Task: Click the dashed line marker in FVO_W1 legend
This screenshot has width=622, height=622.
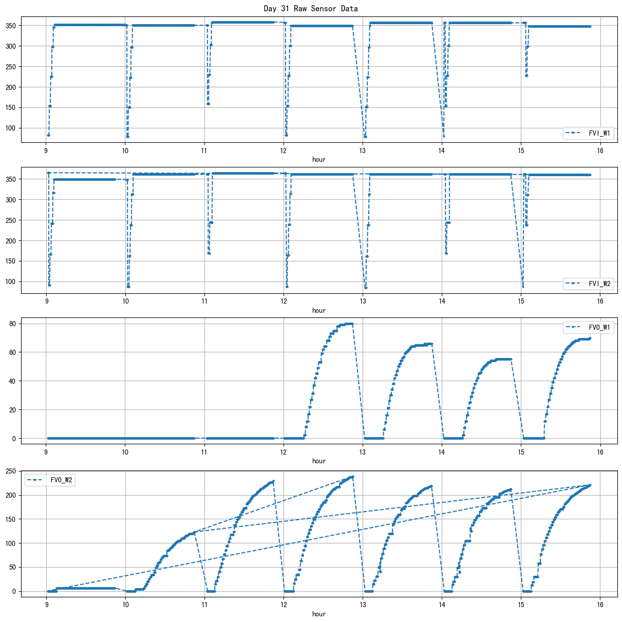Action: pyautogui.click(x=575, y=327)
